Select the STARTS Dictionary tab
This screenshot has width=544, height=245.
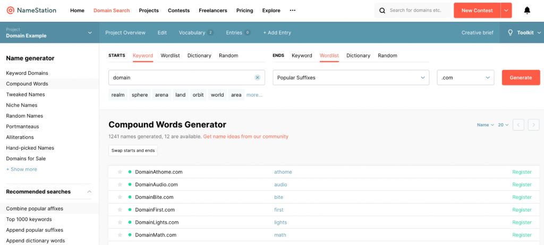(x=199, y=56)
